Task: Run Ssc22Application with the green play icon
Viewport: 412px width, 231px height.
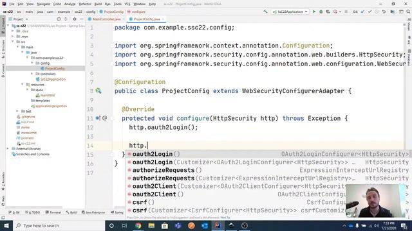Action: [314, 12]
